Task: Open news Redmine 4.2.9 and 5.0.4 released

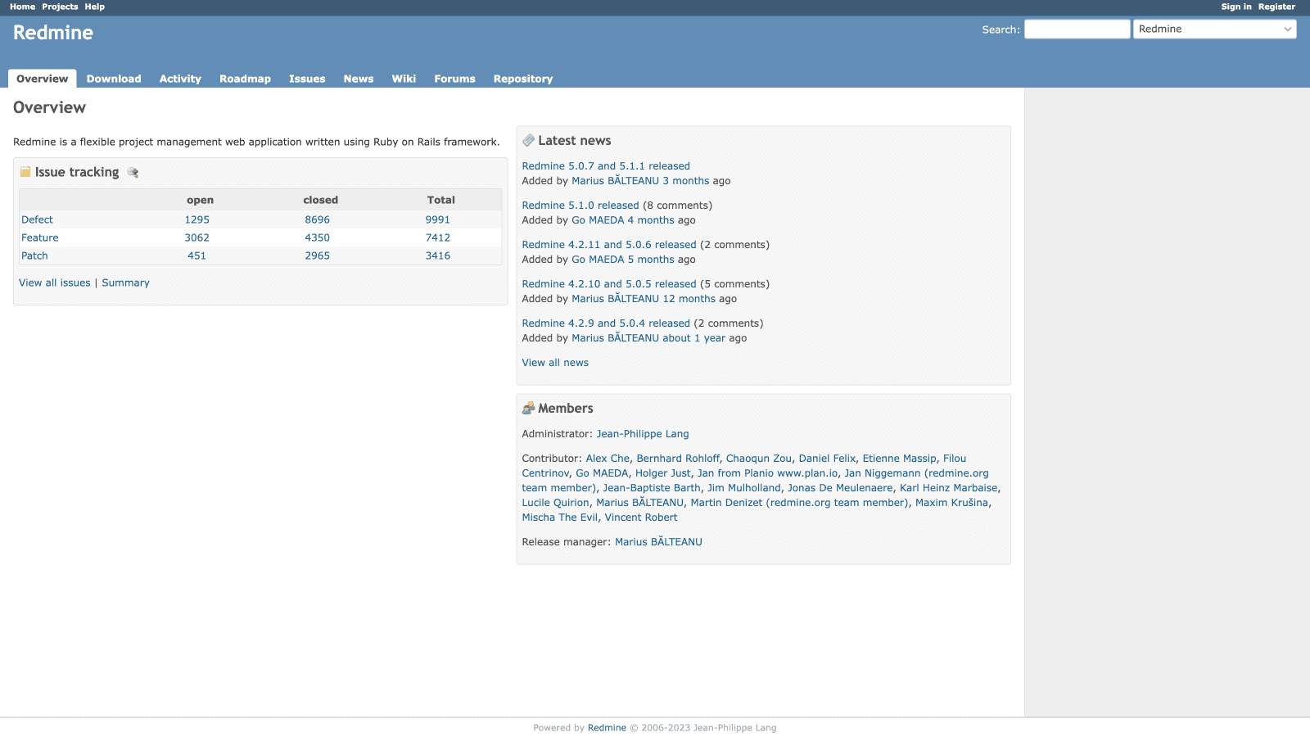Action: [x=606, y=323]
